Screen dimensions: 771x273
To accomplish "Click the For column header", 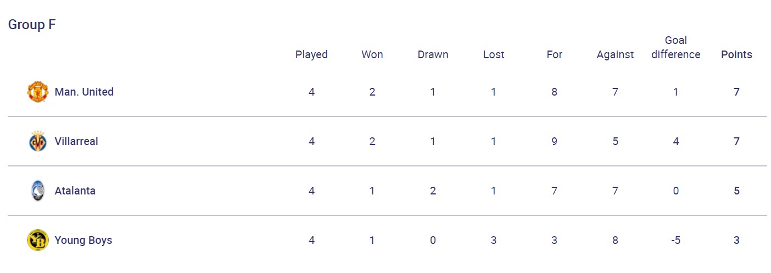I will 555,54.
